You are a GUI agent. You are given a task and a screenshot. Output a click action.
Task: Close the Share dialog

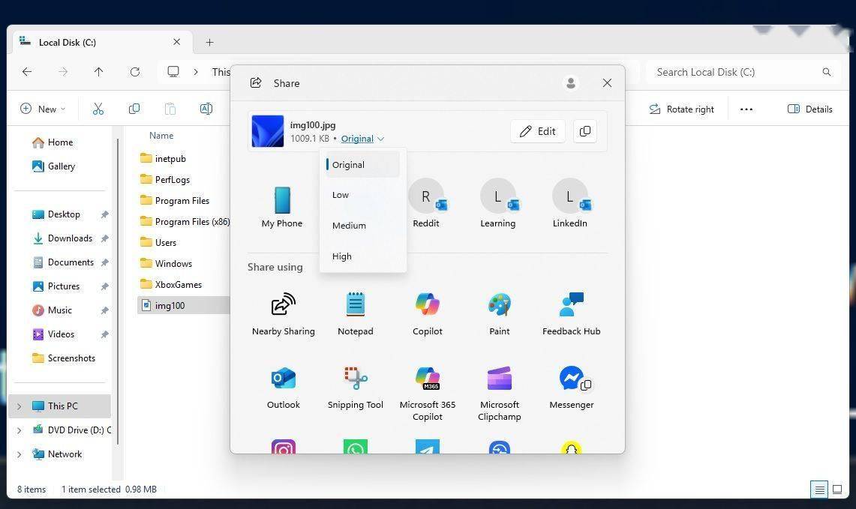coord(607,83)
